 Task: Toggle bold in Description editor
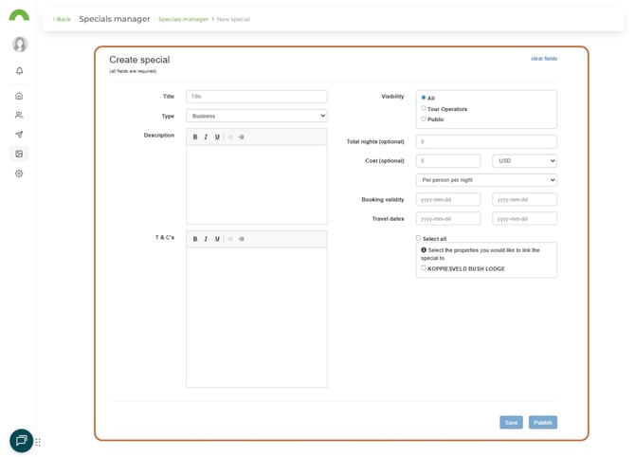click(195, 137)
